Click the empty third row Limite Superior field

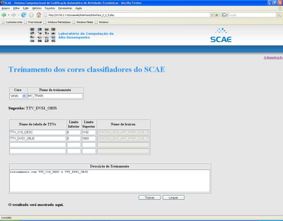click(x=89, y=145)
